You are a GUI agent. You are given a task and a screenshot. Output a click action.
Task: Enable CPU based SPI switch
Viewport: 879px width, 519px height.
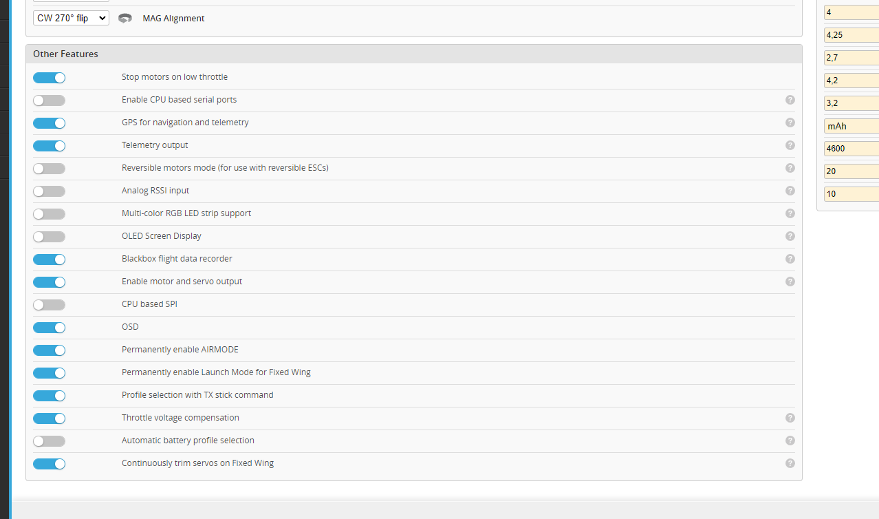(49, 305)
